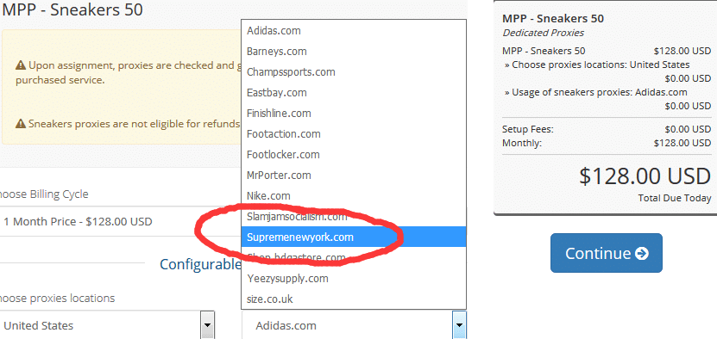Screen dimensions: 717x339
Task: Click 'Total Due Today' text
Action: point(675,199)
